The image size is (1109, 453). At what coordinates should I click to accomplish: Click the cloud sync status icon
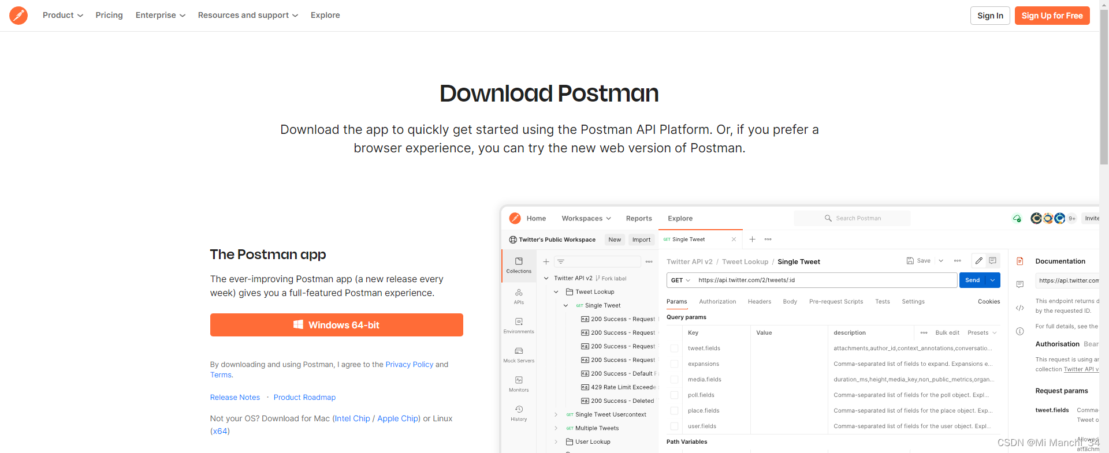(x=1017, y=218)
